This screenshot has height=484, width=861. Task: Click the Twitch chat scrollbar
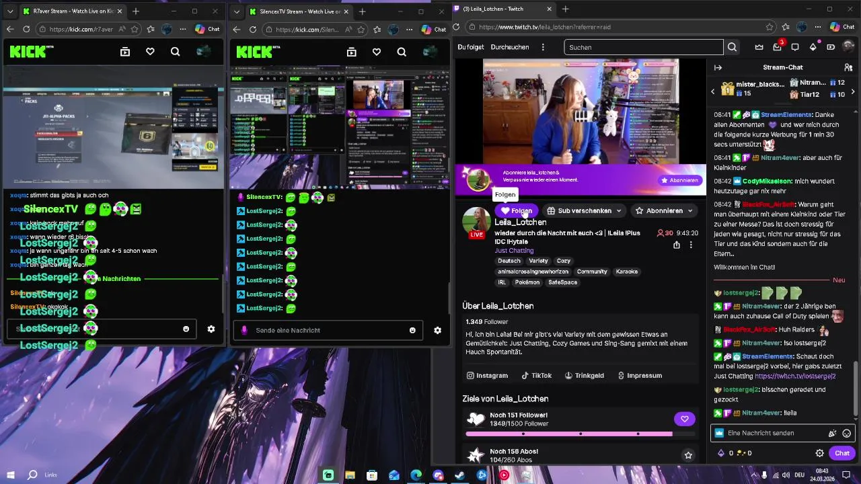pos(856,389)
